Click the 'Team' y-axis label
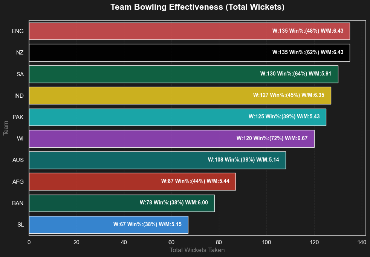This screenshot has height=257, width=370. tap(6, 128)
